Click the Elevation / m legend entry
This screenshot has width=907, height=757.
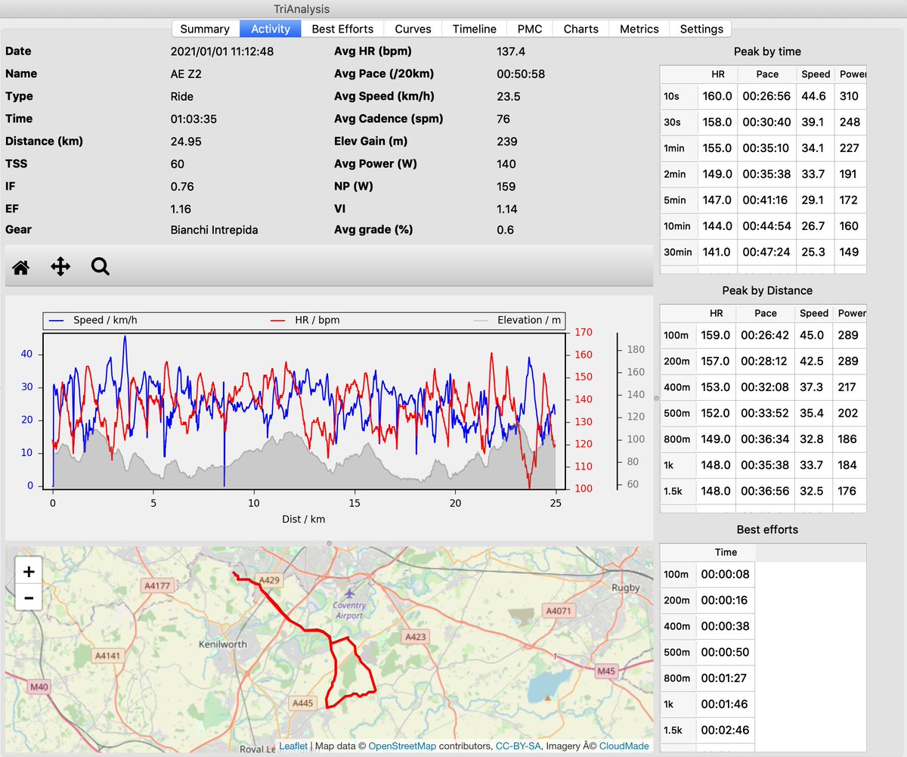click(x=517, y=320)
